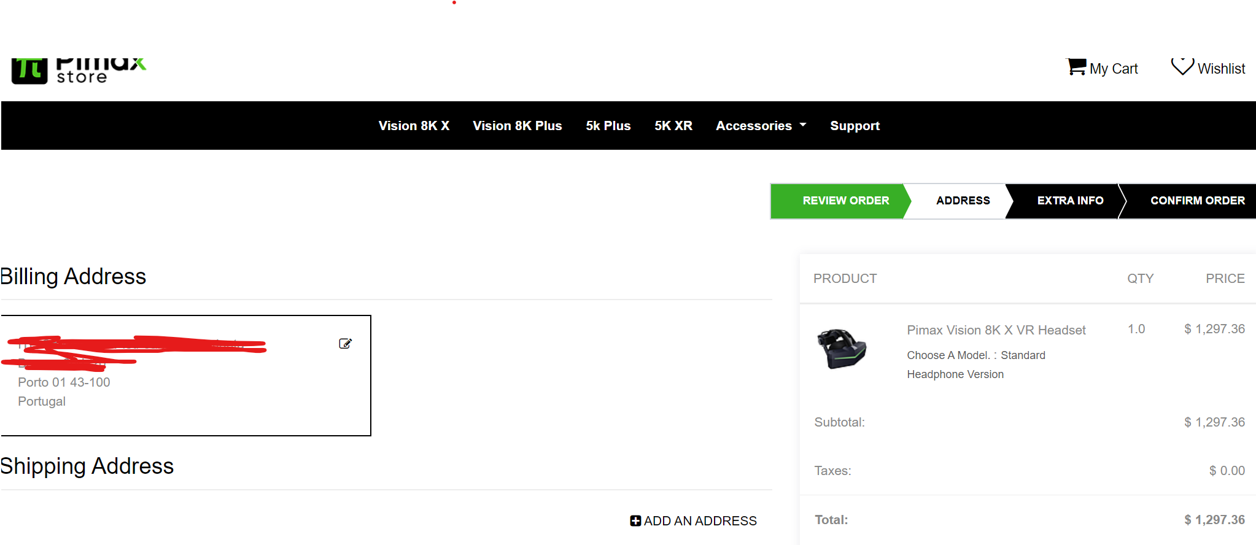Go to 5K XR product page
Viewport: 1256px width, 545px height.
pyautogui.click(x=673, y=126)
